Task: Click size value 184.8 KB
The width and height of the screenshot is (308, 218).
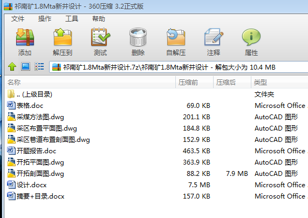Action: coord(197,128)
